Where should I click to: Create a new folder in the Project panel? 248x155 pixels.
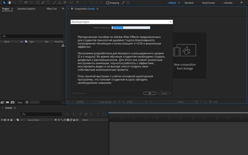(7, 102)
